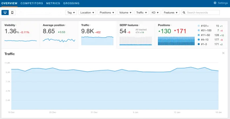Open the Metrics tab
The height and width of the screenshot is (119, 230).
53,3
